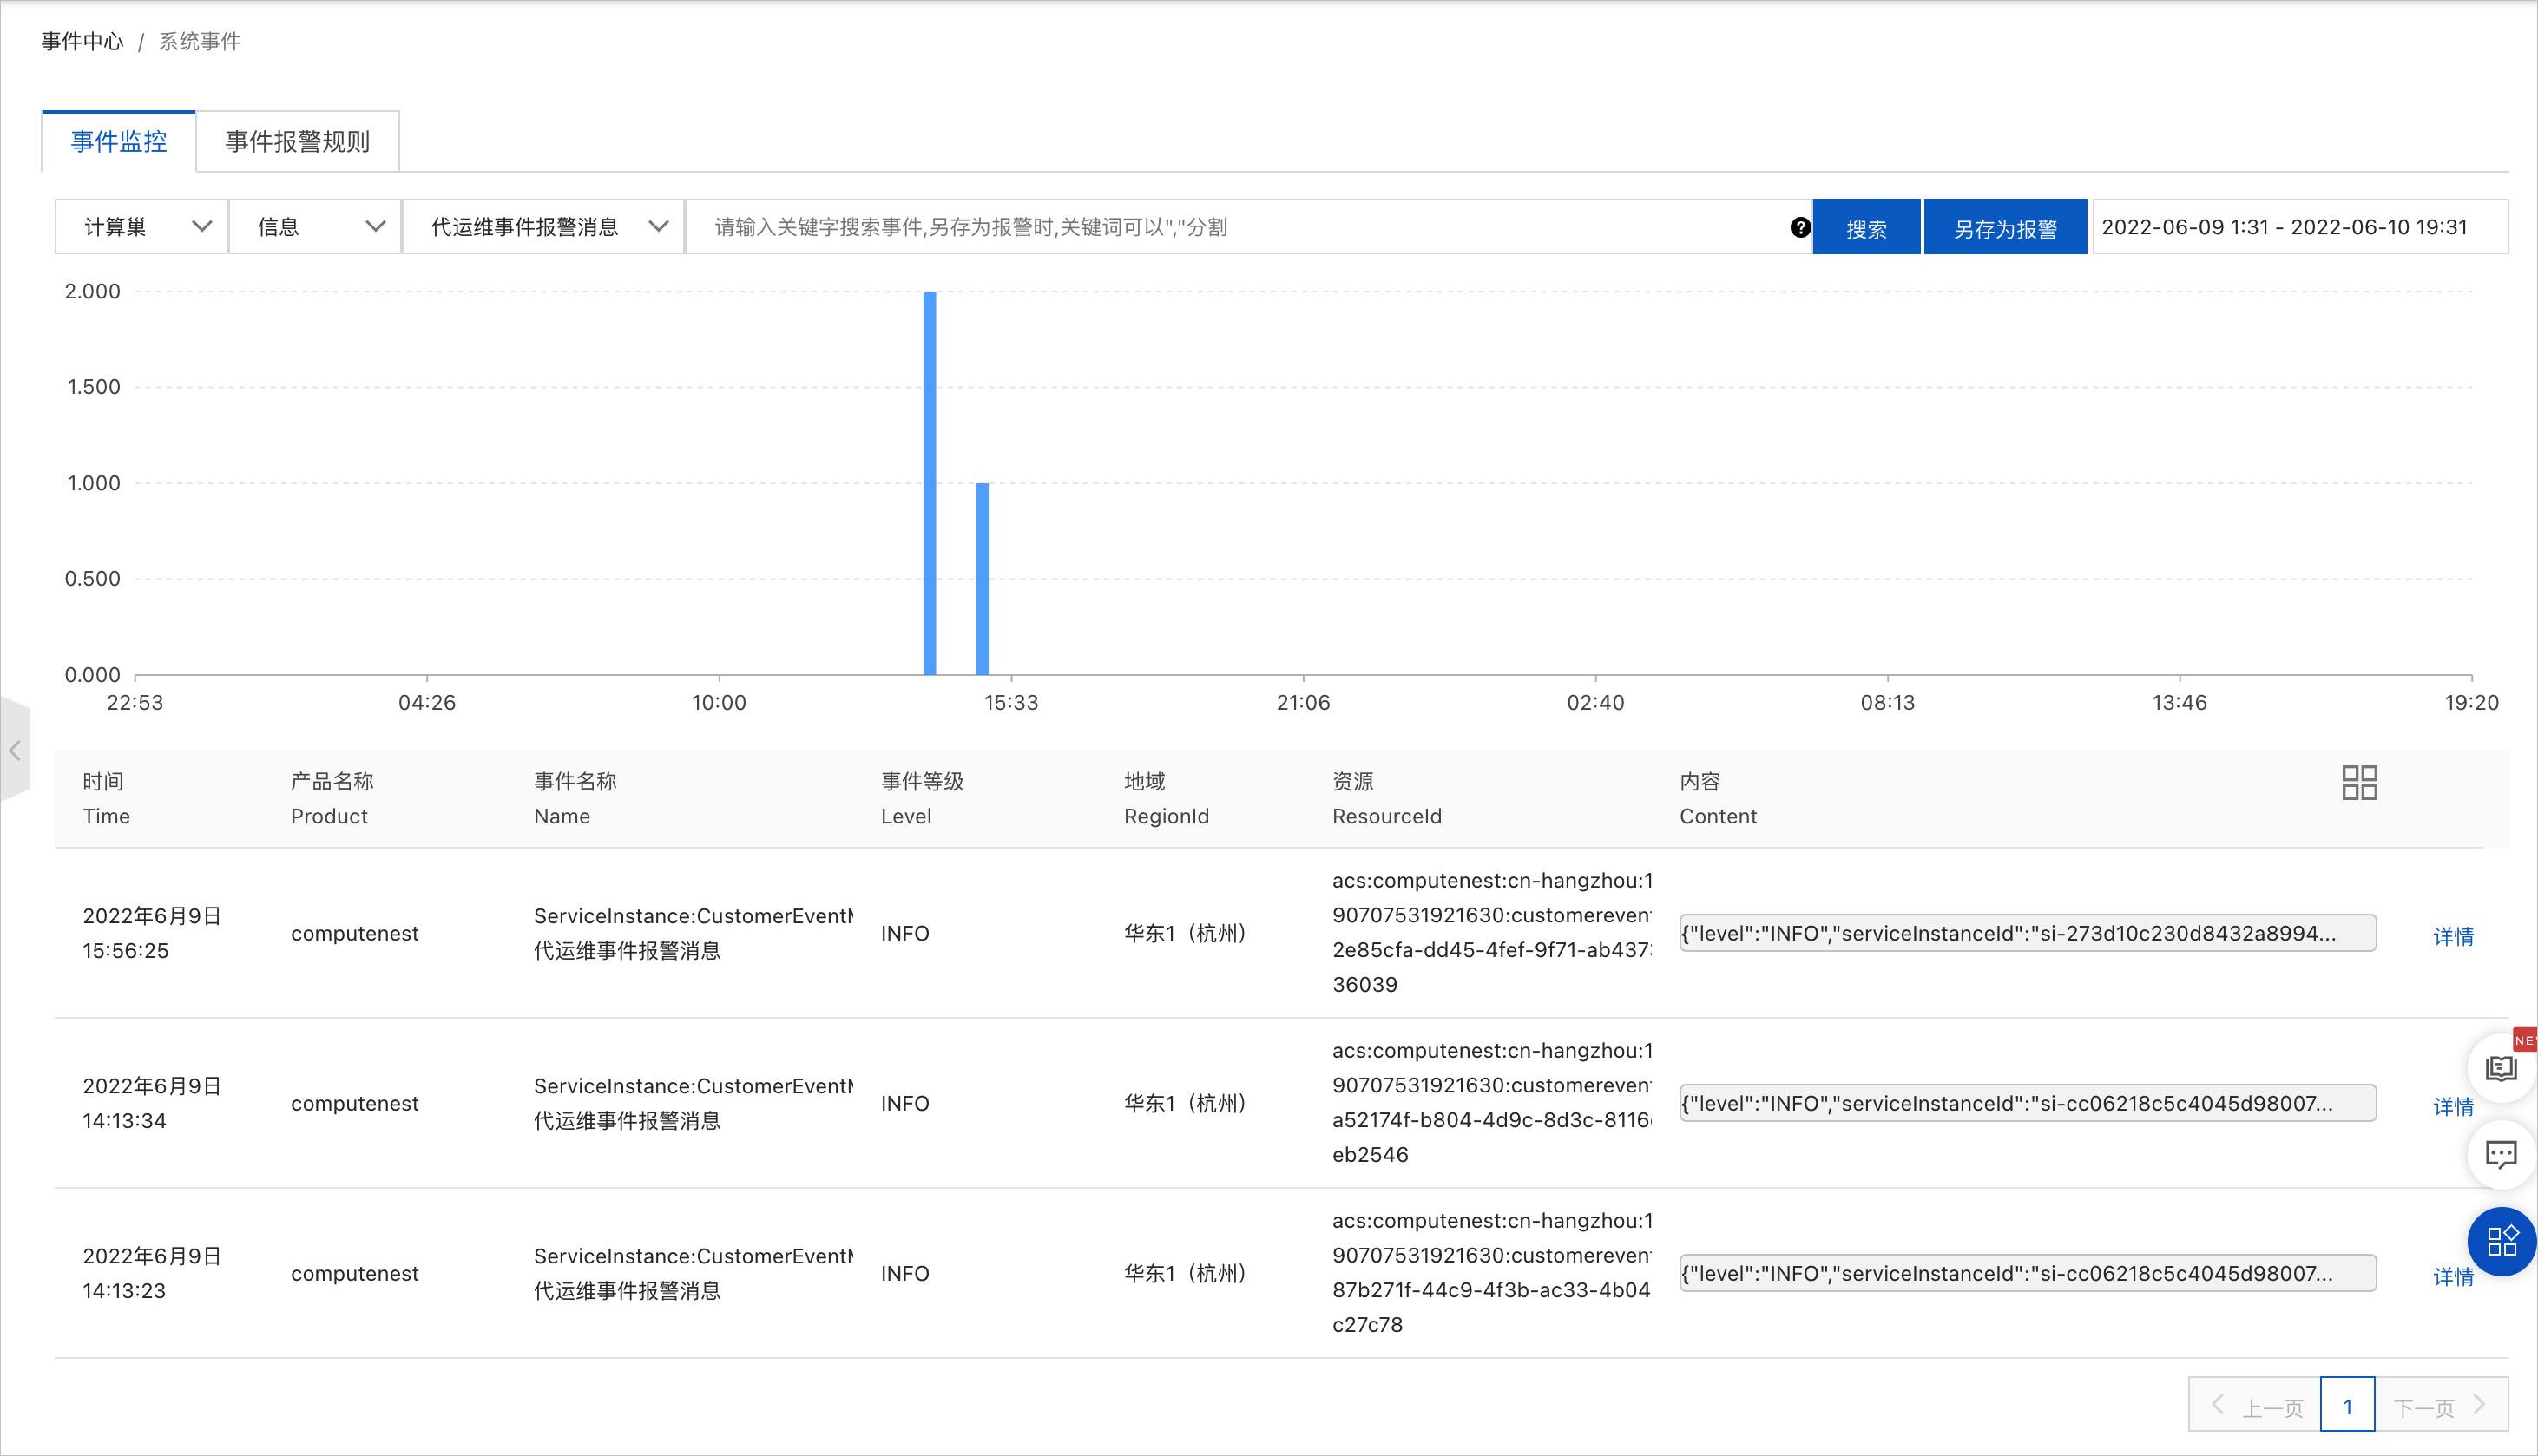Viewport: 2538px width, 1456px height.
Task: Open the documentation book icon with NEW badge
Action: coord(2501,1069)
